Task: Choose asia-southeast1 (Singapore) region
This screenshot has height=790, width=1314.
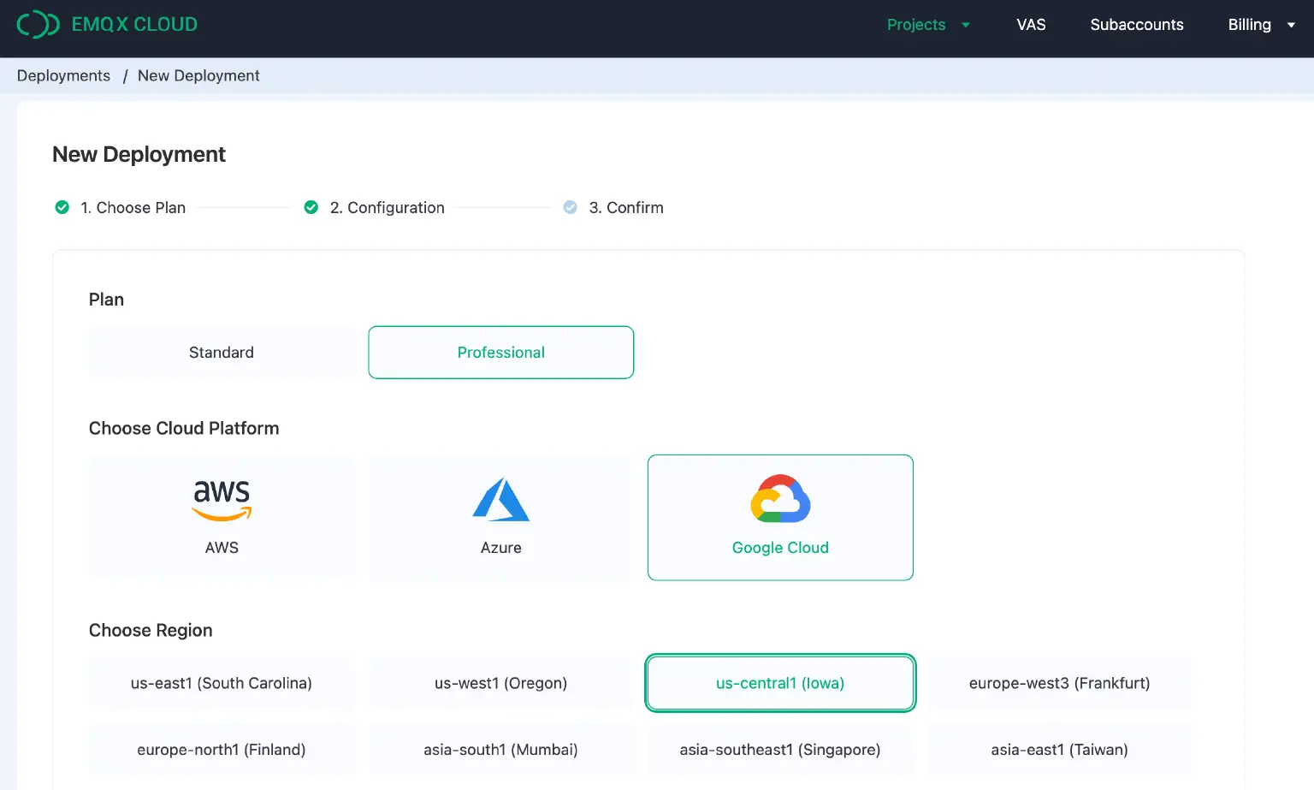Action: (x=780, y=750)
